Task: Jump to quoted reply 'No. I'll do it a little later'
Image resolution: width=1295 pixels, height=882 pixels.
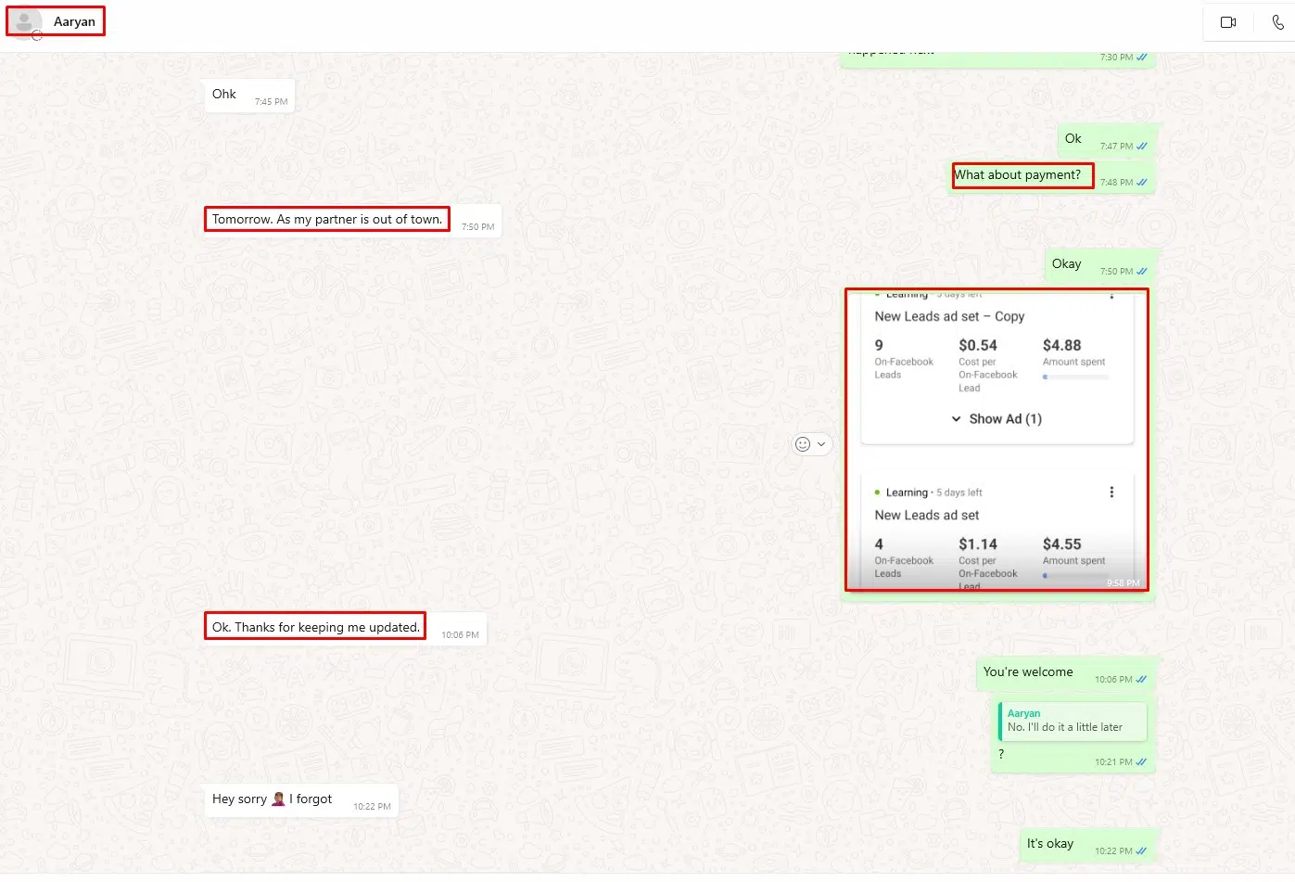Action: coord(1072,721)
